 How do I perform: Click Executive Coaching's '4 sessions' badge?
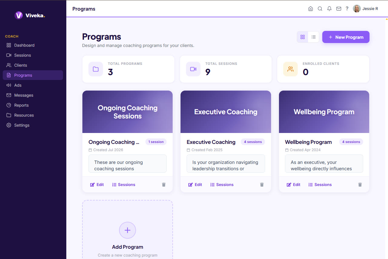click(x=253, y=142)
